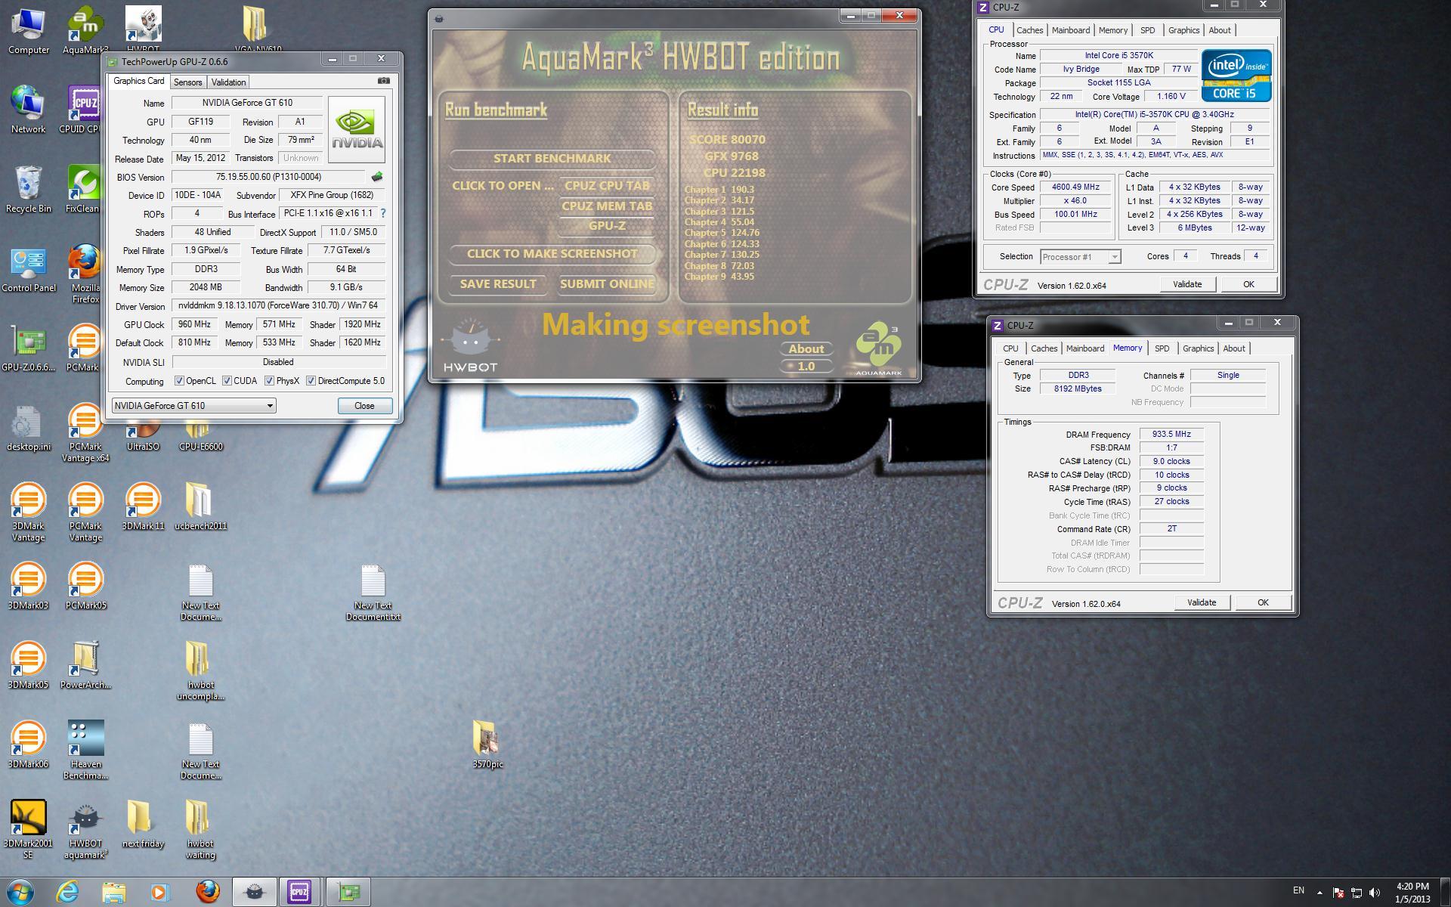Launch 3DMark06 desktop shortcut
This screenshot has height=907, width=1451.
[29, 744]
